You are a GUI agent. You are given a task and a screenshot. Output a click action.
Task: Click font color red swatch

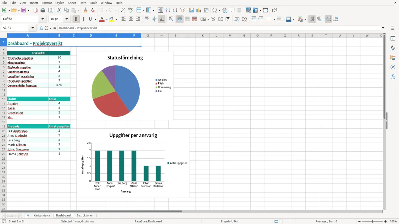[x=102, y=19]
